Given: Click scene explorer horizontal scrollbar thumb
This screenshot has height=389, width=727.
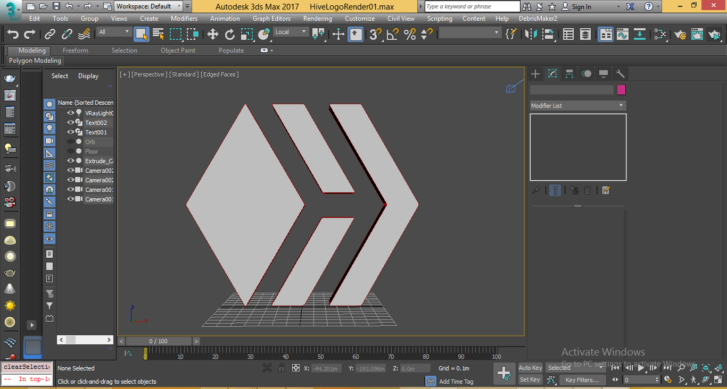Looking at the screenshot, I should (71, 340).
